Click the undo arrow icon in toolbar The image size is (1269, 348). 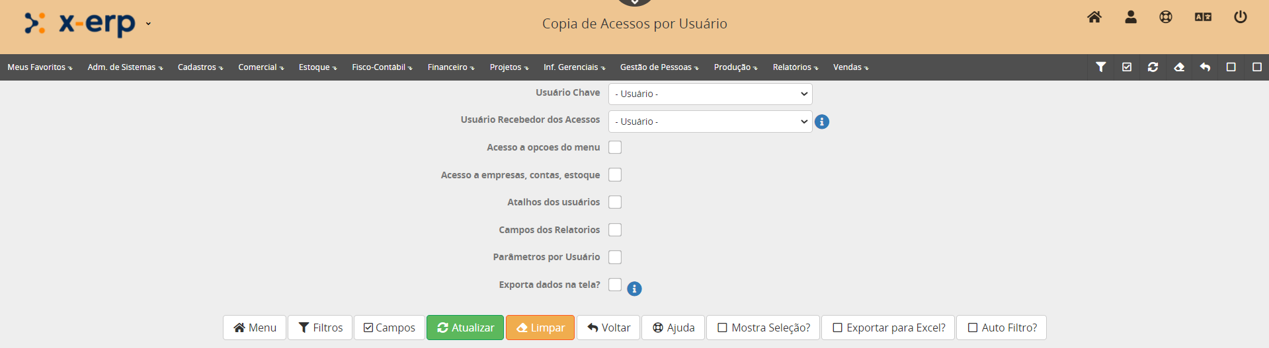(1205, 67)
